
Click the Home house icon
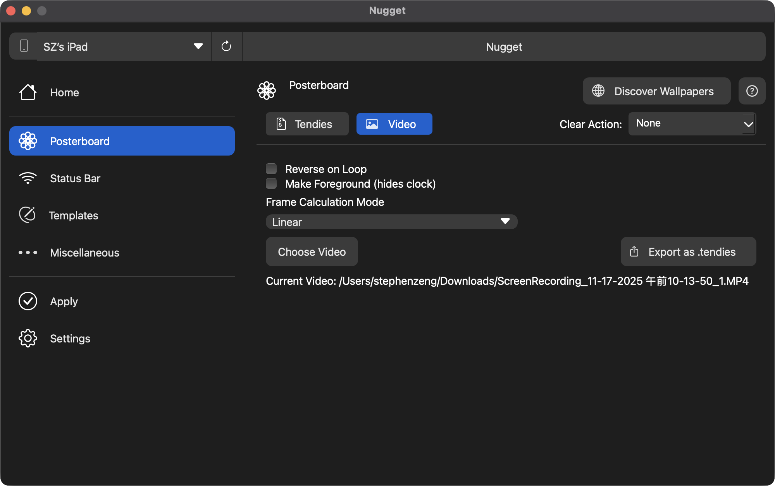[x=28, y=92]
